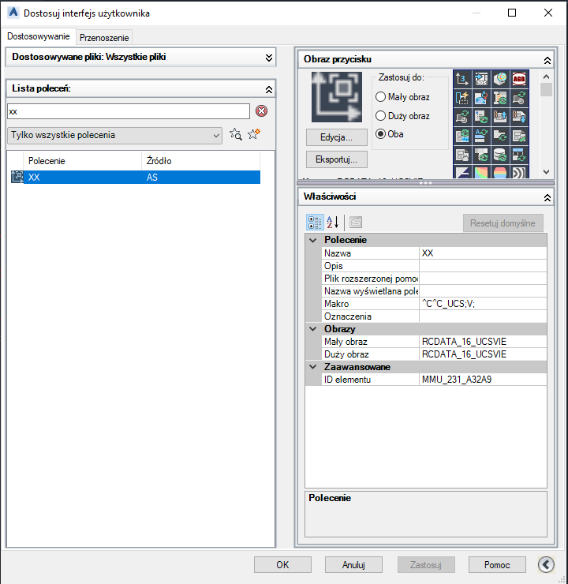Choose the table with blue up arrow icon
Viewport: 568px width, 584px height.
500,117
